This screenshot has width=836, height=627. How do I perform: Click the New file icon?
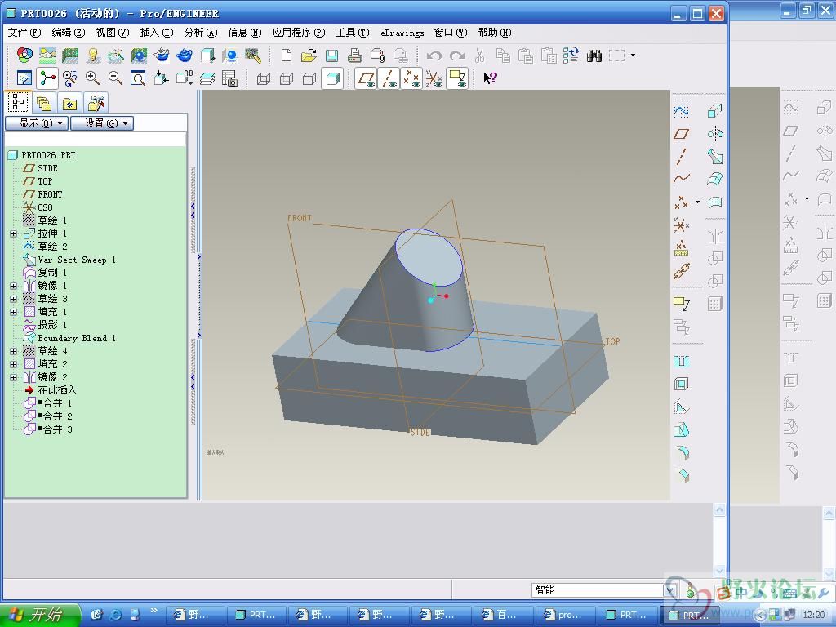(287, 55)
